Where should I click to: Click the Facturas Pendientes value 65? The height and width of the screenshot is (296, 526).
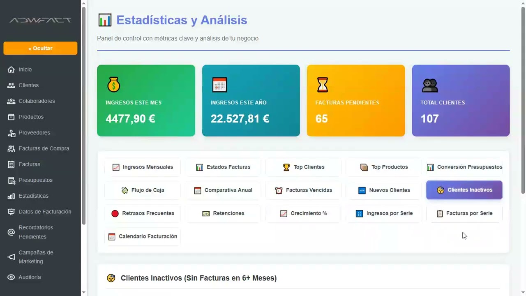tap(321, 119)
